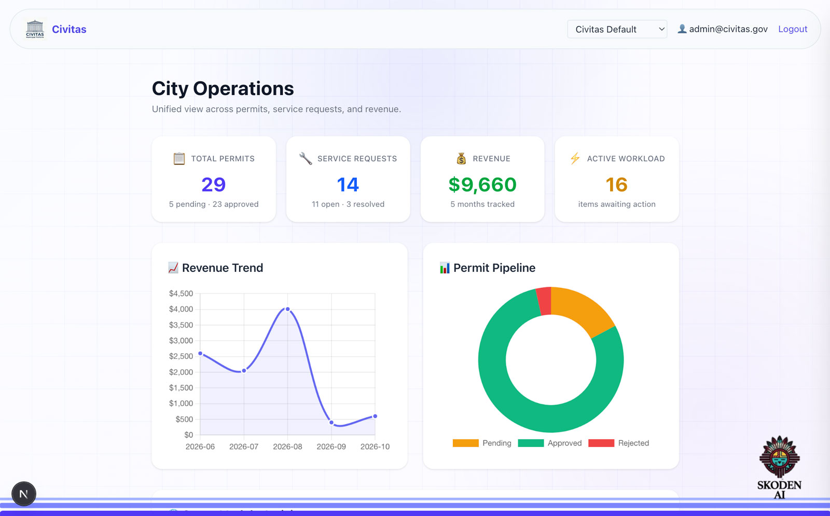Click the Active Workload value 16
The image size is (830, 516).
(617, 185)
